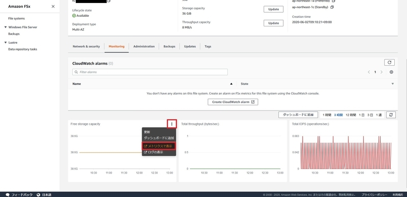Update the throughput capacity
407x197 pixels.
(274, 23)
